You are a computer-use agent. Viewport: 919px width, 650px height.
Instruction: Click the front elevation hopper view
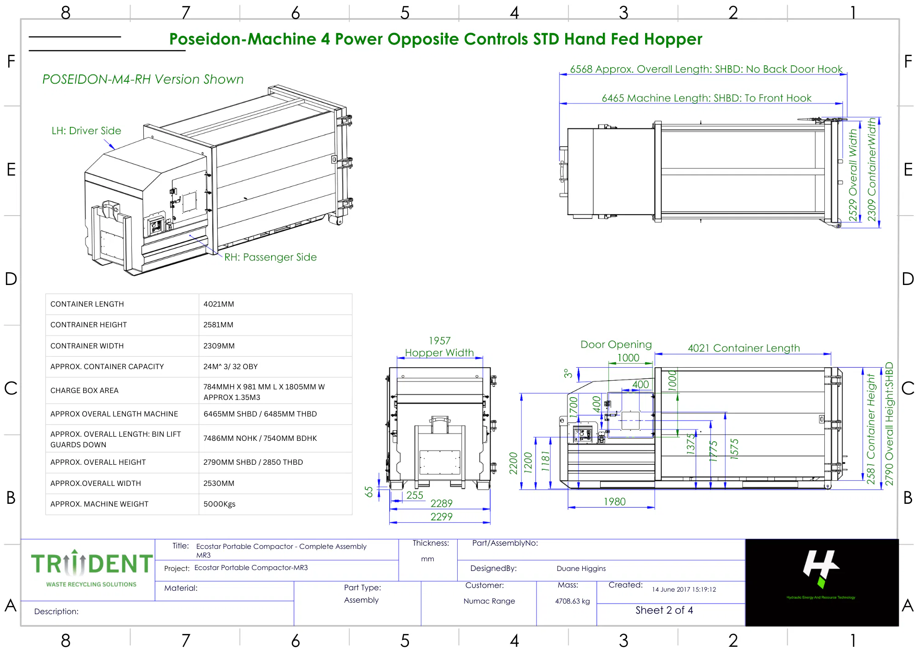tap(440, 428)
